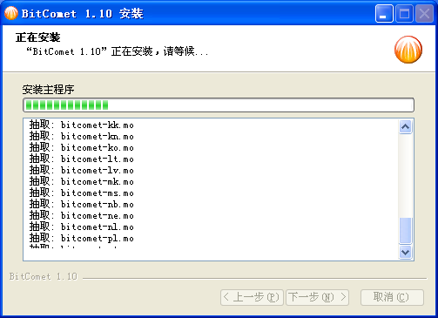Click the large BitComet logo in header
Image resolution: width=438 pixels, height=318 pixels.
408,50
